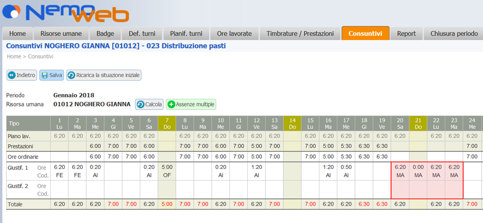This screenshot has width=483, height=223.
Task: Click the 0:00 Giustif. 1 cell on day 21
Action: 418,167
